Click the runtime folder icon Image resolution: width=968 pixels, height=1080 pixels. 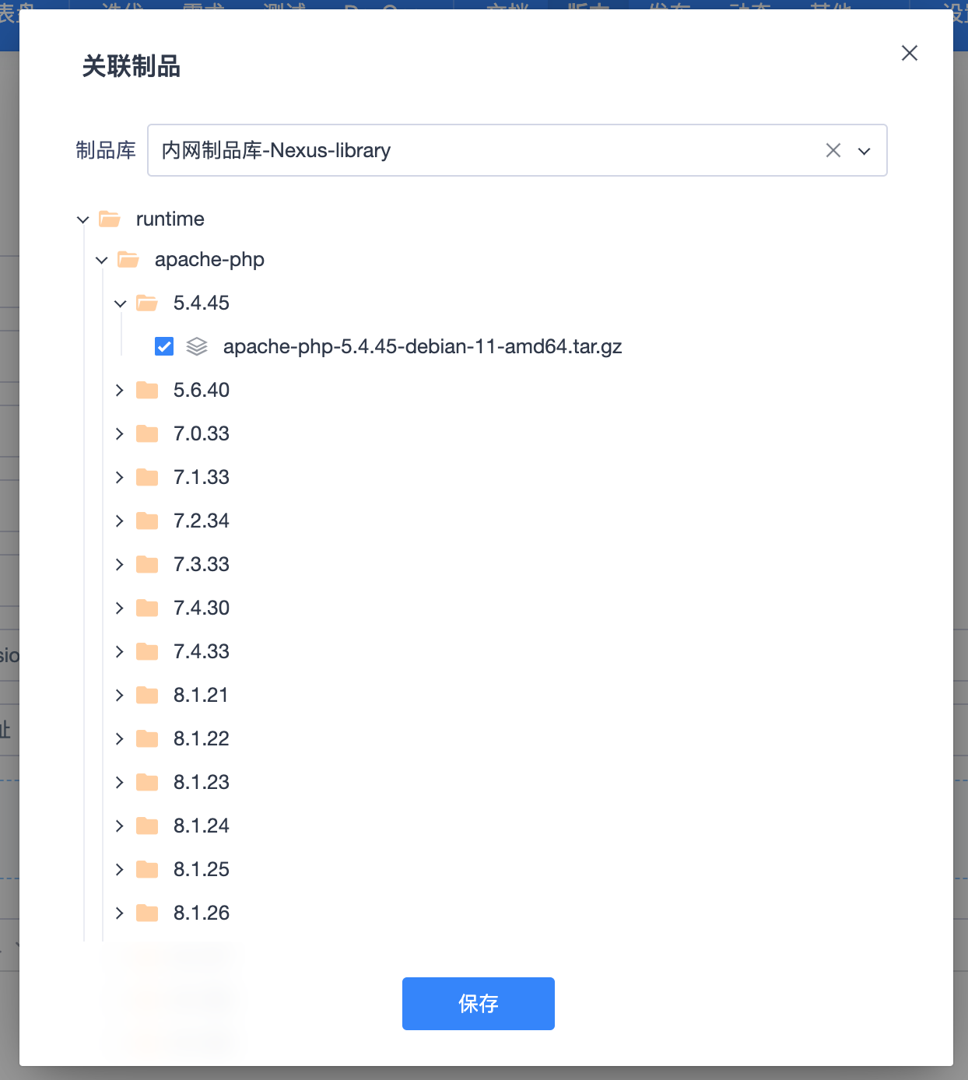click(x=110, y=219)
